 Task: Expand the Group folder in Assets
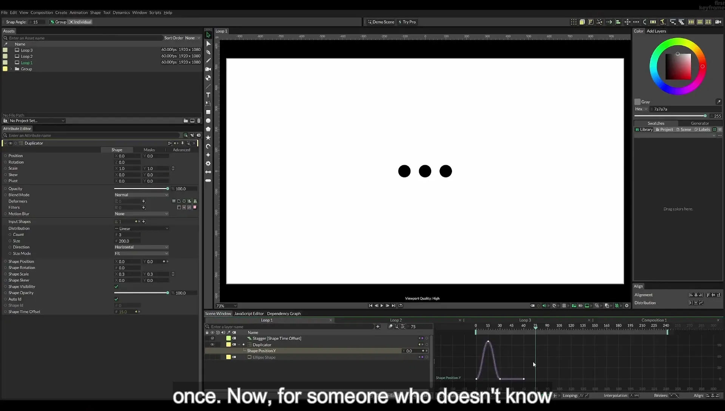[x=11, y=69]
